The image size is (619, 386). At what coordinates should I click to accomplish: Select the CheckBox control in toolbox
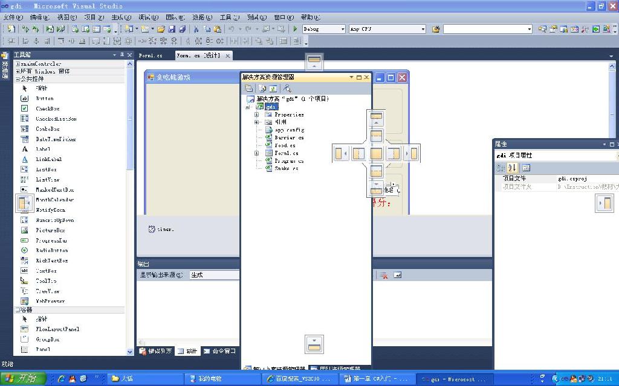tap(47, 109)
